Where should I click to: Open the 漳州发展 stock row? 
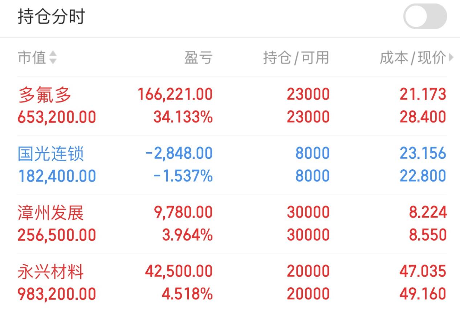click(x=232, y=223)
